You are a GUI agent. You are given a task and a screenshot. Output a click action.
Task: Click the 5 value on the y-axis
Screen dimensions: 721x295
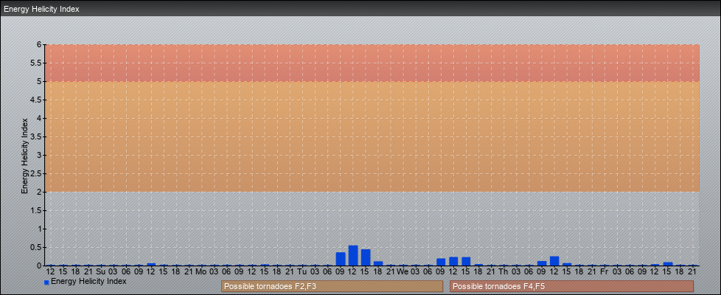click(40, 81)
